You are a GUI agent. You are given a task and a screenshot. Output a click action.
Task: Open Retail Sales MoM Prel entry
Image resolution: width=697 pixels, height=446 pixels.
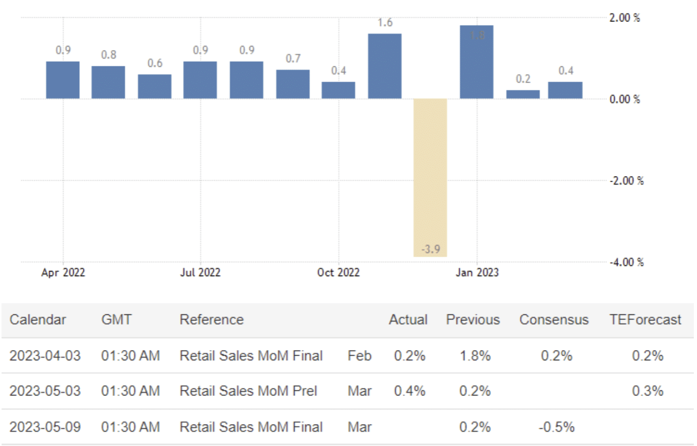pos(248,391)
